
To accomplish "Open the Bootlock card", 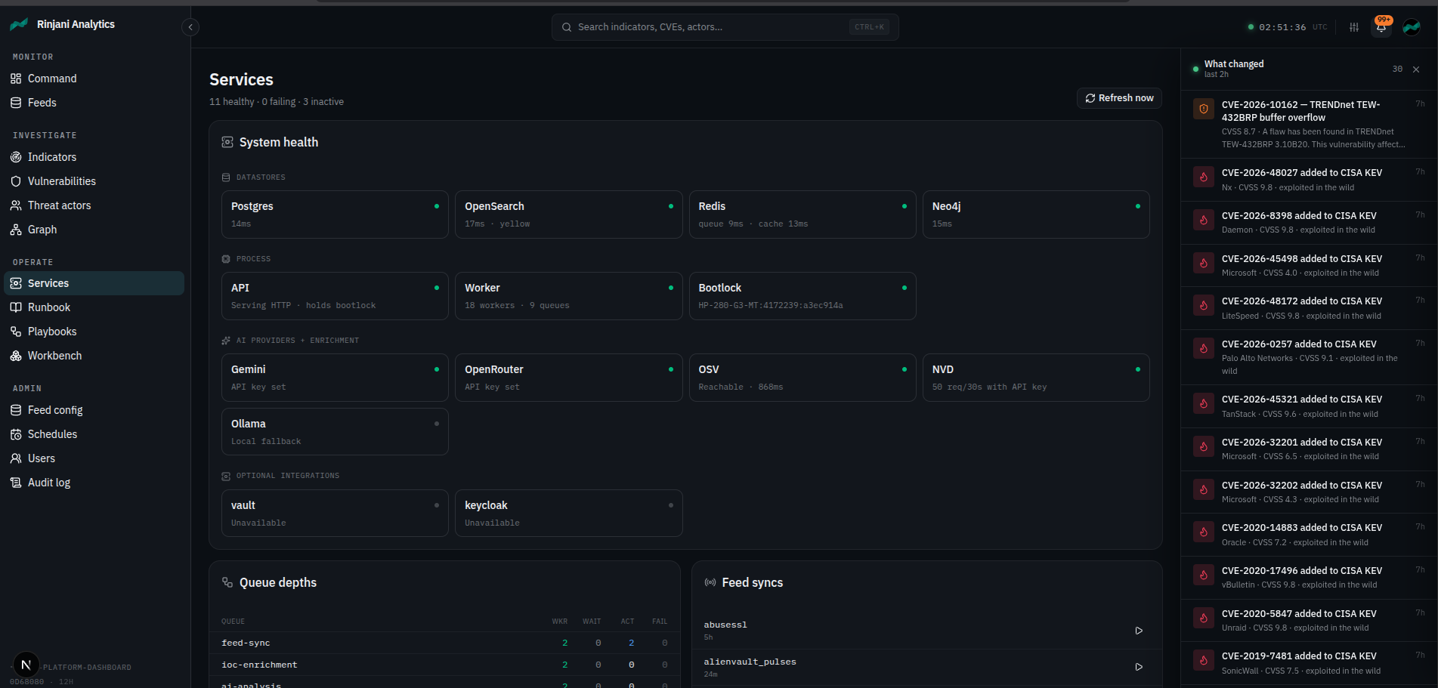I will pyautogui.click(x=802, y=296).
